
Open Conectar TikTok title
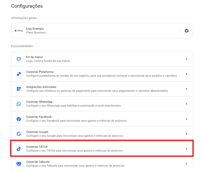[37, 147]
